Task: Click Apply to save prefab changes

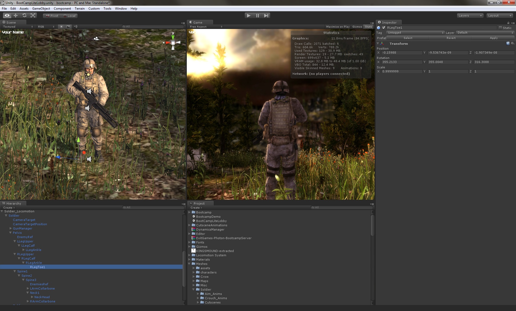Action: (x=493, y=38)
